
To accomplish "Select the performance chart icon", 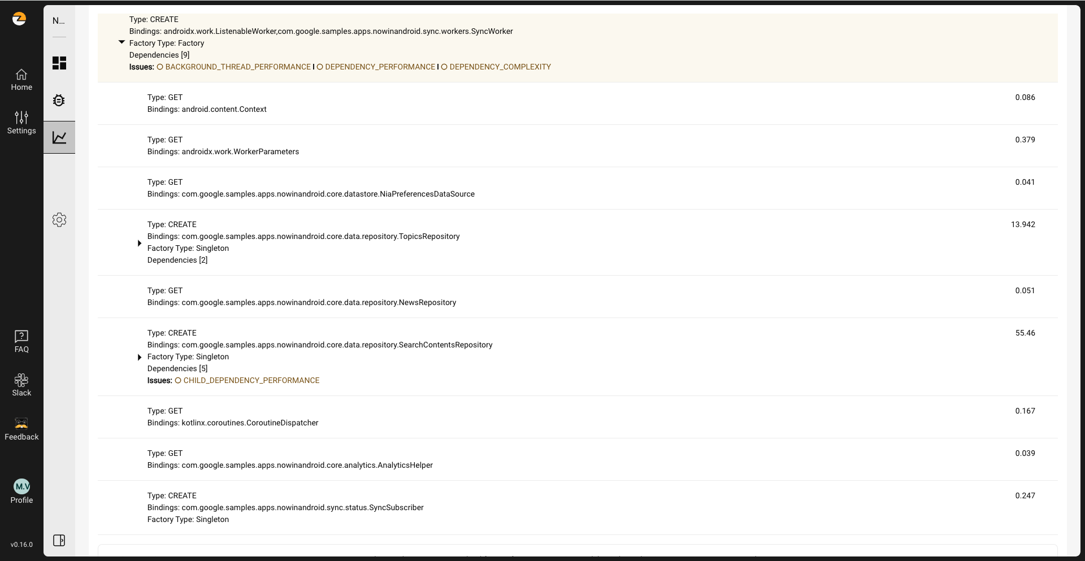I will (x=59, y=137).
